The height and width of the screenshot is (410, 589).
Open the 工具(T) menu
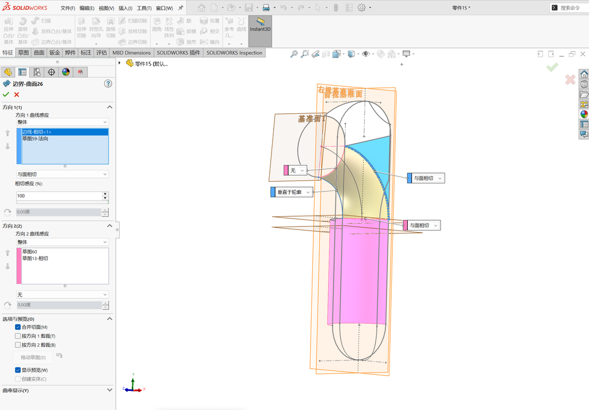144,8
